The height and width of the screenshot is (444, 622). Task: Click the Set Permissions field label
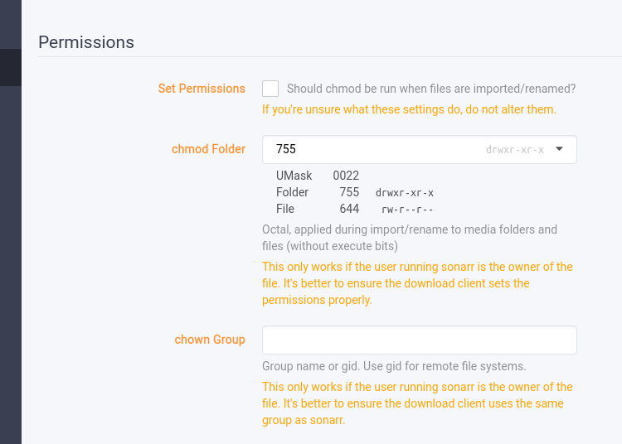click(x=202, y=89)
